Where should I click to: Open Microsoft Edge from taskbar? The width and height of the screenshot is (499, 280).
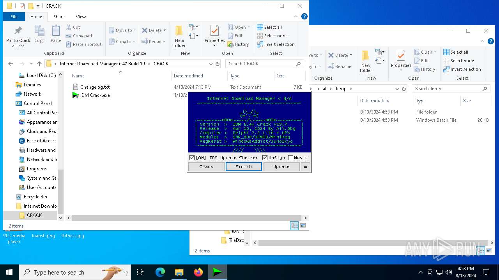[160, 272]
